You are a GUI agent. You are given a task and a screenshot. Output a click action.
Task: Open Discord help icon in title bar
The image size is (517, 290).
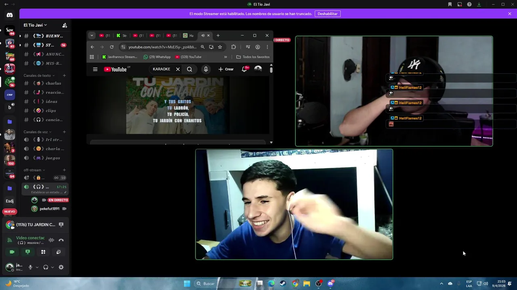click(x=469, y=4)
